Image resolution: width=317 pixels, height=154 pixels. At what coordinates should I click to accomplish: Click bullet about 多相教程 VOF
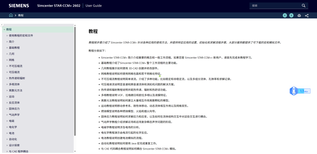coord(134,95)
